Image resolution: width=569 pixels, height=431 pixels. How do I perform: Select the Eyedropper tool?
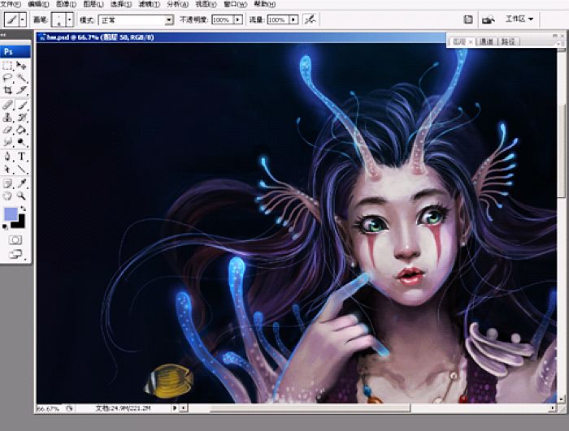pos(21,183)
